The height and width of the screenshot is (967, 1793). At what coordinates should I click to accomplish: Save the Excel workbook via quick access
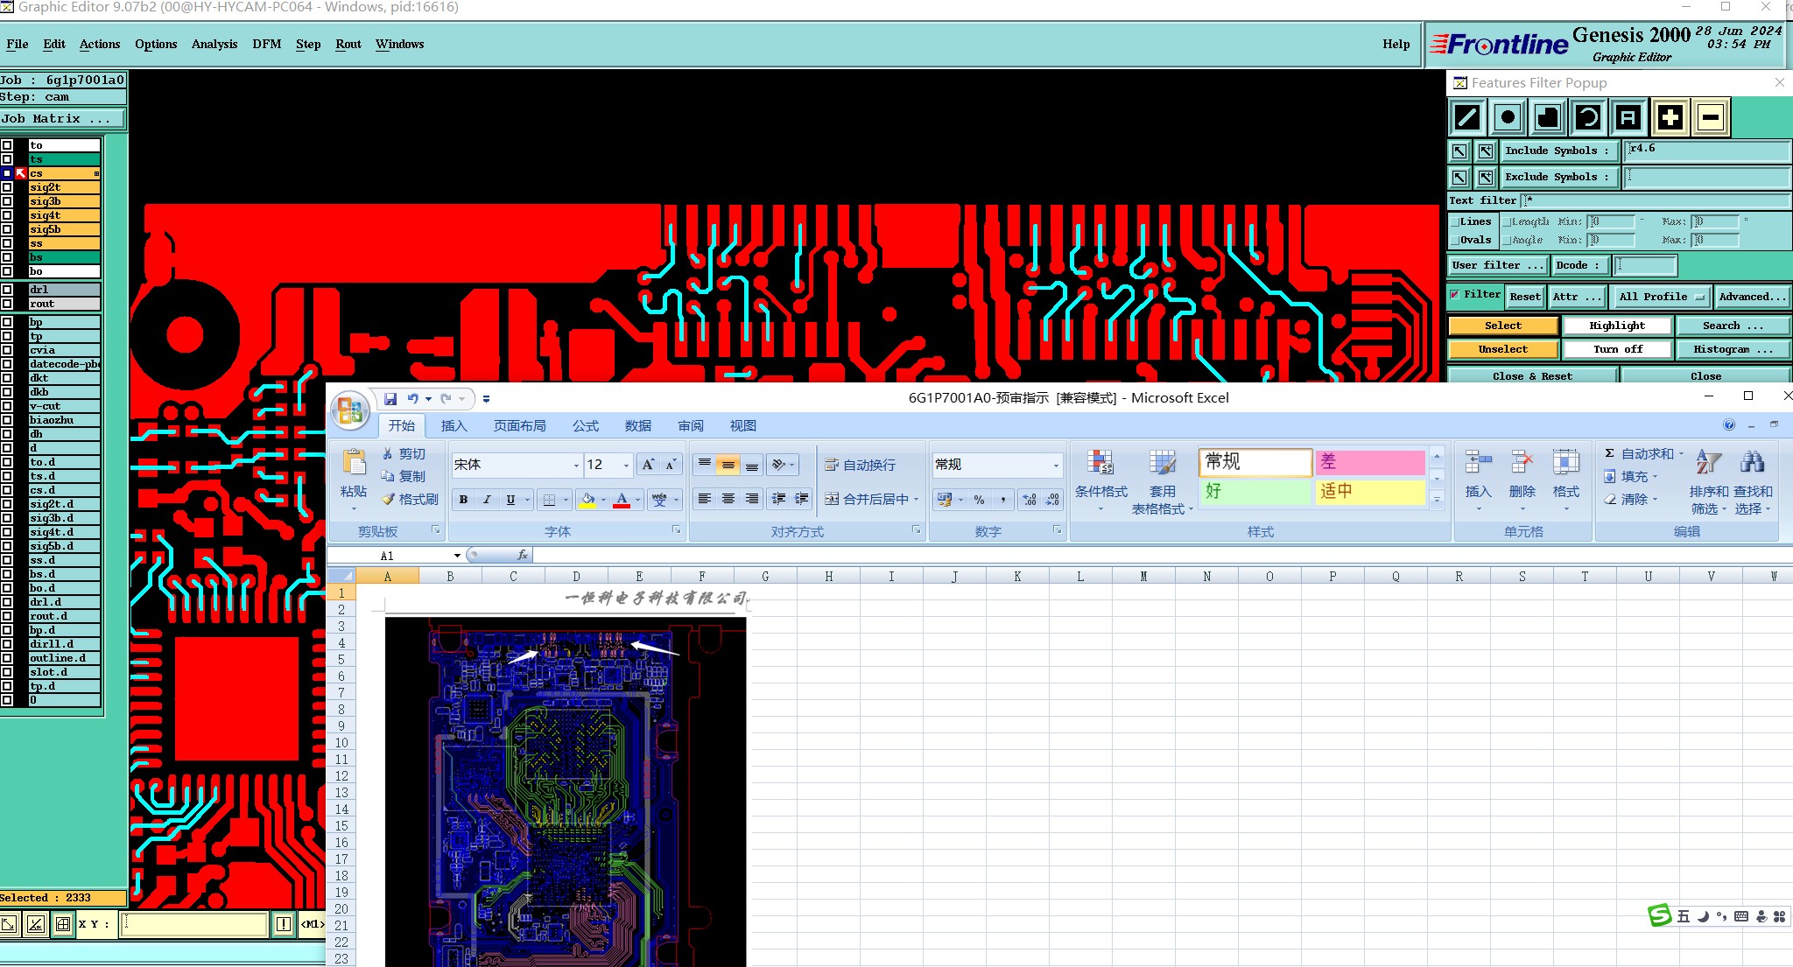click(390, 399)
